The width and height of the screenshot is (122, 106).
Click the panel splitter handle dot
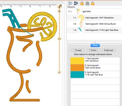pos(95,42)
